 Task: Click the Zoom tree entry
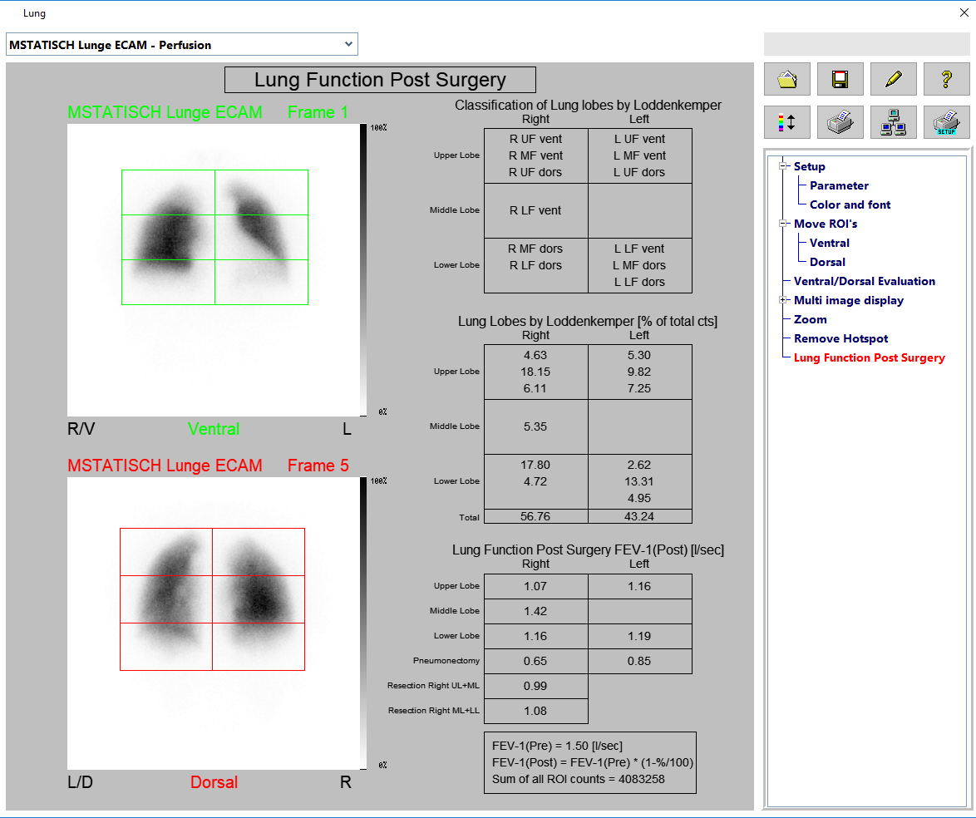click(x=810, y=319)
